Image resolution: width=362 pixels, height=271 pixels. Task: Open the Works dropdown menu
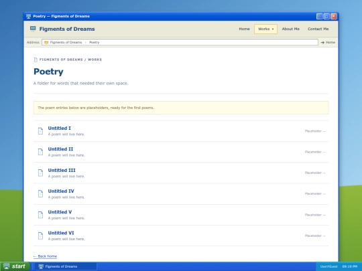click(x=265, y=29)
